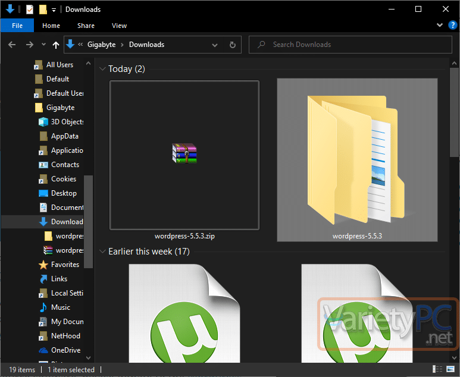
Task: Click the Downloads arrow icon in title bar
Action: (x=10, y=9)
